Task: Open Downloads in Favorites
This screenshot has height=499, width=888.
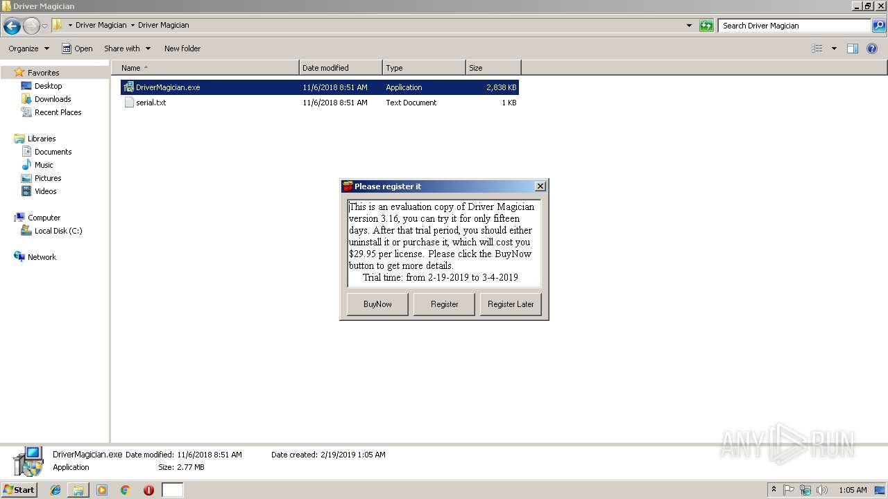Action: click(x=53, y=99)
